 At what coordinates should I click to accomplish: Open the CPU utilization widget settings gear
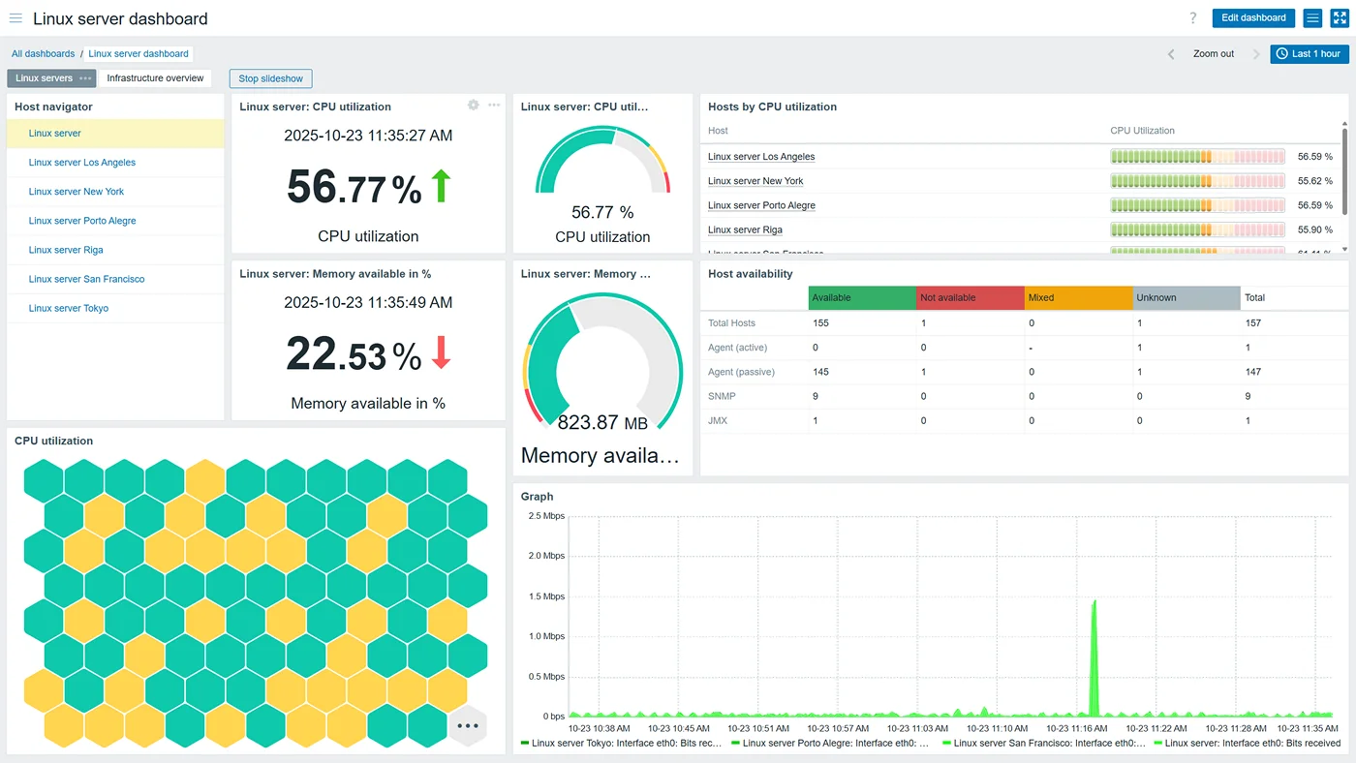pyautogui.click(x=473, y=105)
